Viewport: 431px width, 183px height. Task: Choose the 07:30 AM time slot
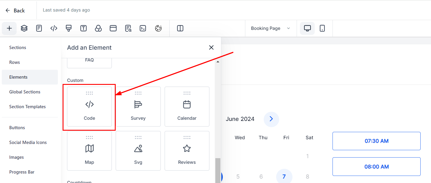pos(376,141)
